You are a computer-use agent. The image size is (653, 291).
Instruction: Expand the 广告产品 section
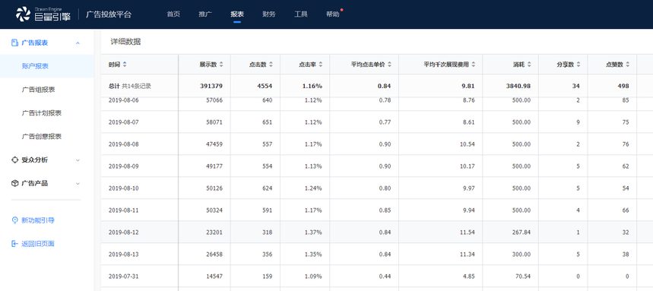coord(78,184)
